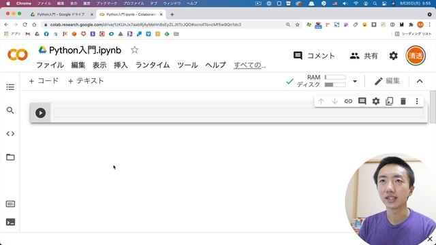This screenshot has height=245, width=436.
Task: Click into the code cell editor
Action: click(238, 112)
